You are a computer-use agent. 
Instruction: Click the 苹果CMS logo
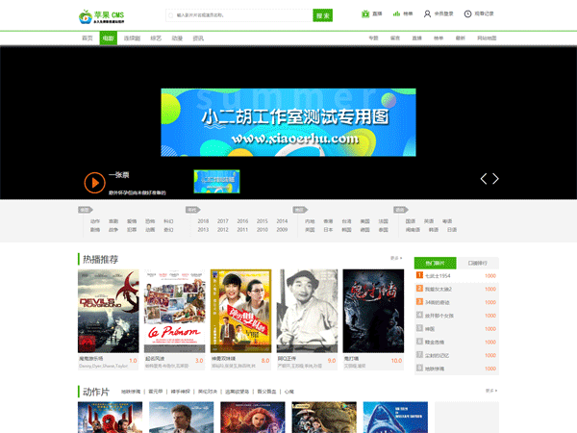pyautogui.click(x=102, y=15)
